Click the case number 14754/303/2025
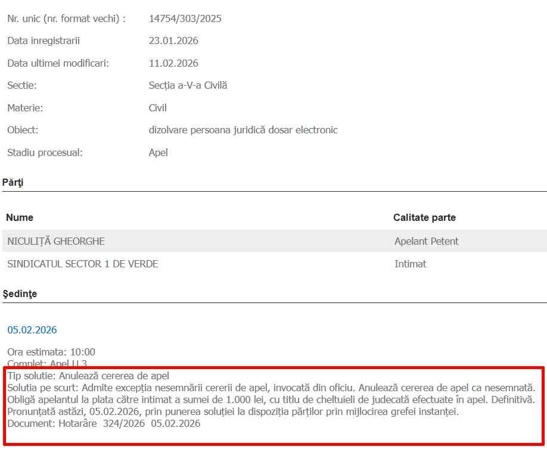Image resolution: width=547 pixels, height=462 pixels. pos(185,18)
